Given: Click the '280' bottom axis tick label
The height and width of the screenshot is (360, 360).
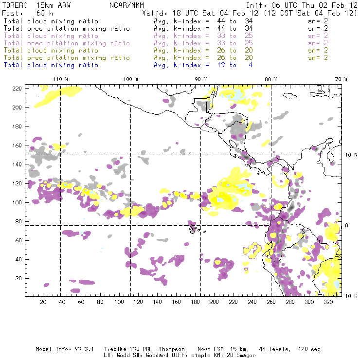Looking at the screenshot, I should (290, 302).
